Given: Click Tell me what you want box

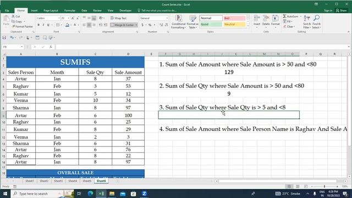Looking at the screenshot, I should [157, 10].
